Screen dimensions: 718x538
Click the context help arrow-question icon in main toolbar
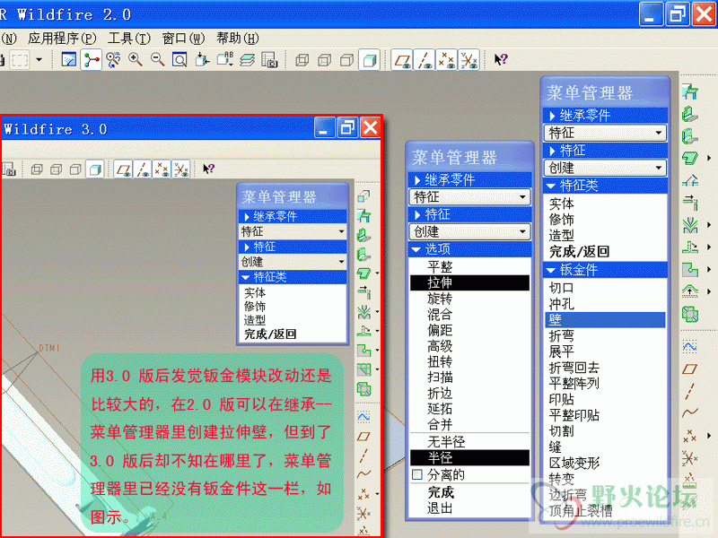[501, 59]
